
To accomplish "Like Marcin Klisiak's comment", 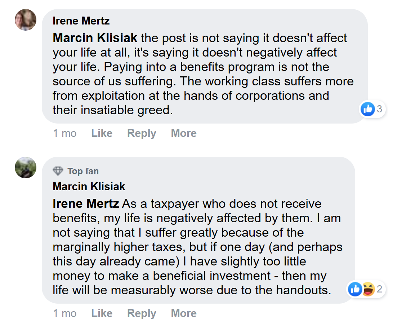I will [102, 313].
